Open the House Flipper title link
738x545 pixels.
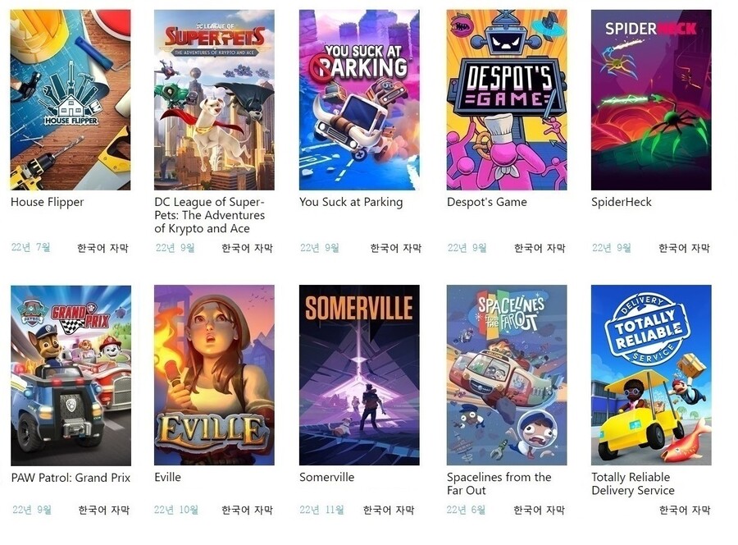(x=47, y=202)
